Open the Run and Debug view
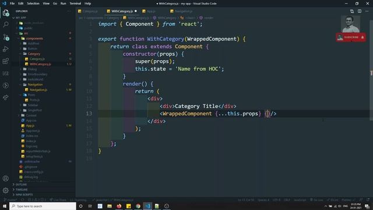The width and height of the screenshot is (373, 210). 6,49
